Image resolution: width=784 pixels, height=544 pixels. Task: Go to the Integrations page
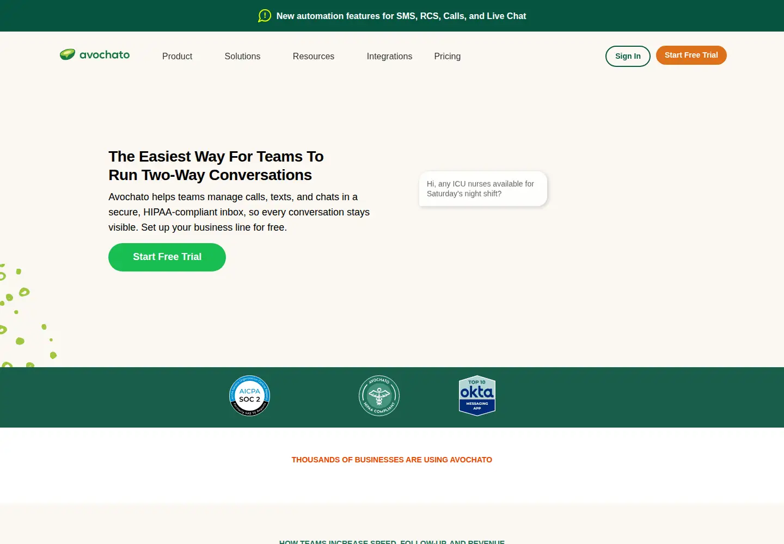(x=389, y=56)
